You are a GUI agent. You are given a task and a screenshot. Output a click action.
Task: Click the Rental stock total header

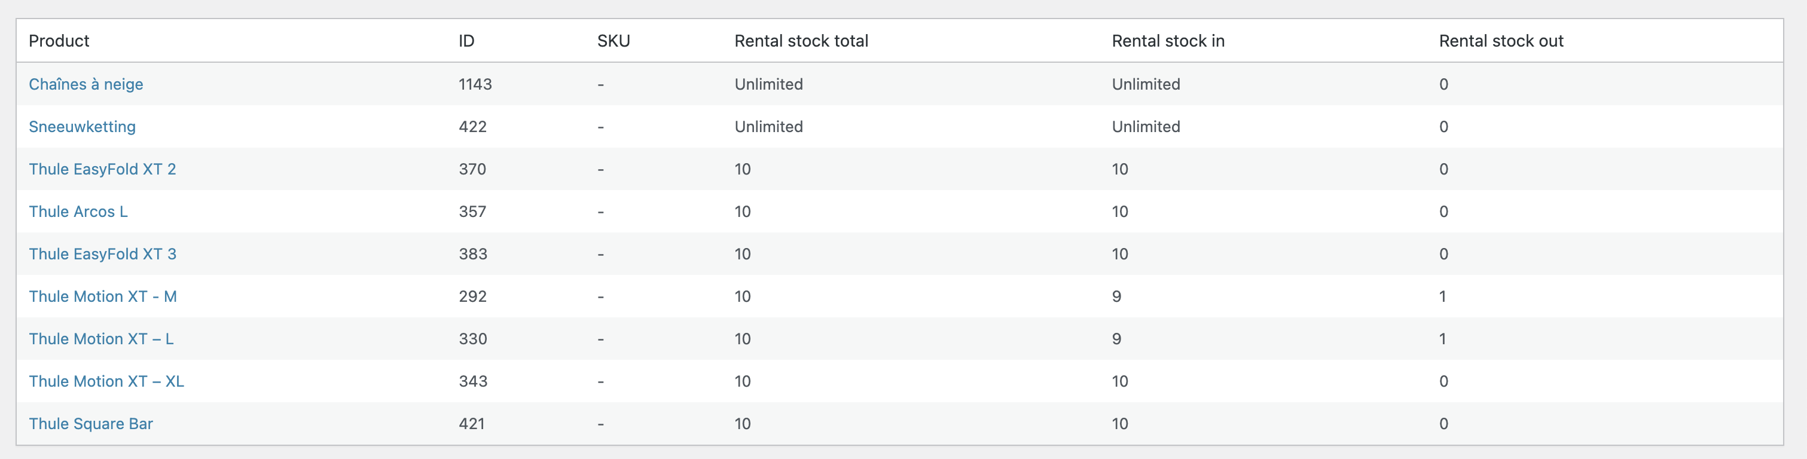801,41
